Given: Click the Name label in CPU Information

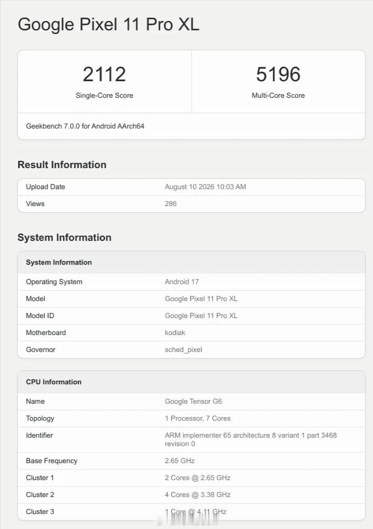Looking at the screenshot, I should click(35, 401).
